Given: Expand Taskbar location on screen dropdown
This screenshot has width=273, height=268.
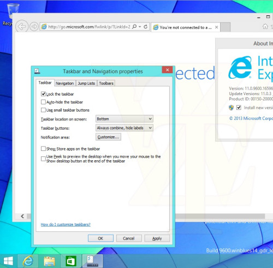Looking at the screenshot, I should coord(124,119).
